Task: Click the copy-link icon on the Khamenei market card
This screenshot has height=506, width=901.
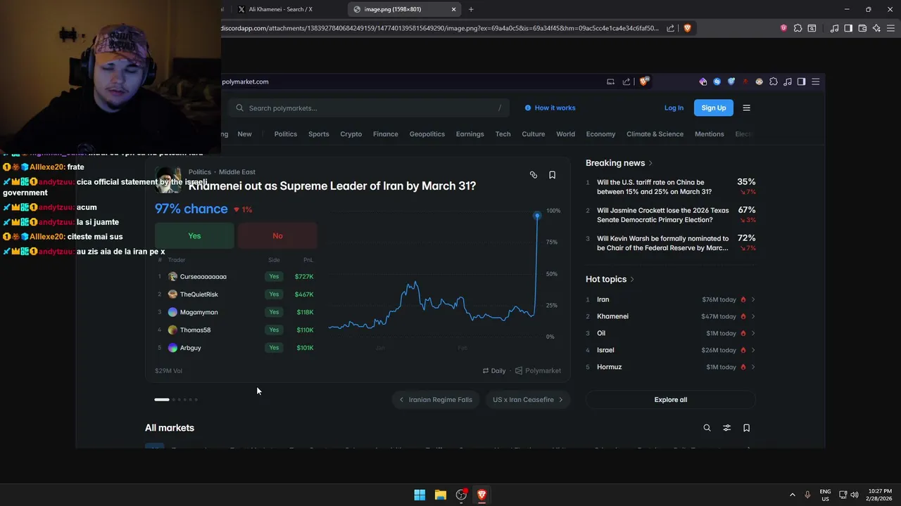Action: click(534, 175)
